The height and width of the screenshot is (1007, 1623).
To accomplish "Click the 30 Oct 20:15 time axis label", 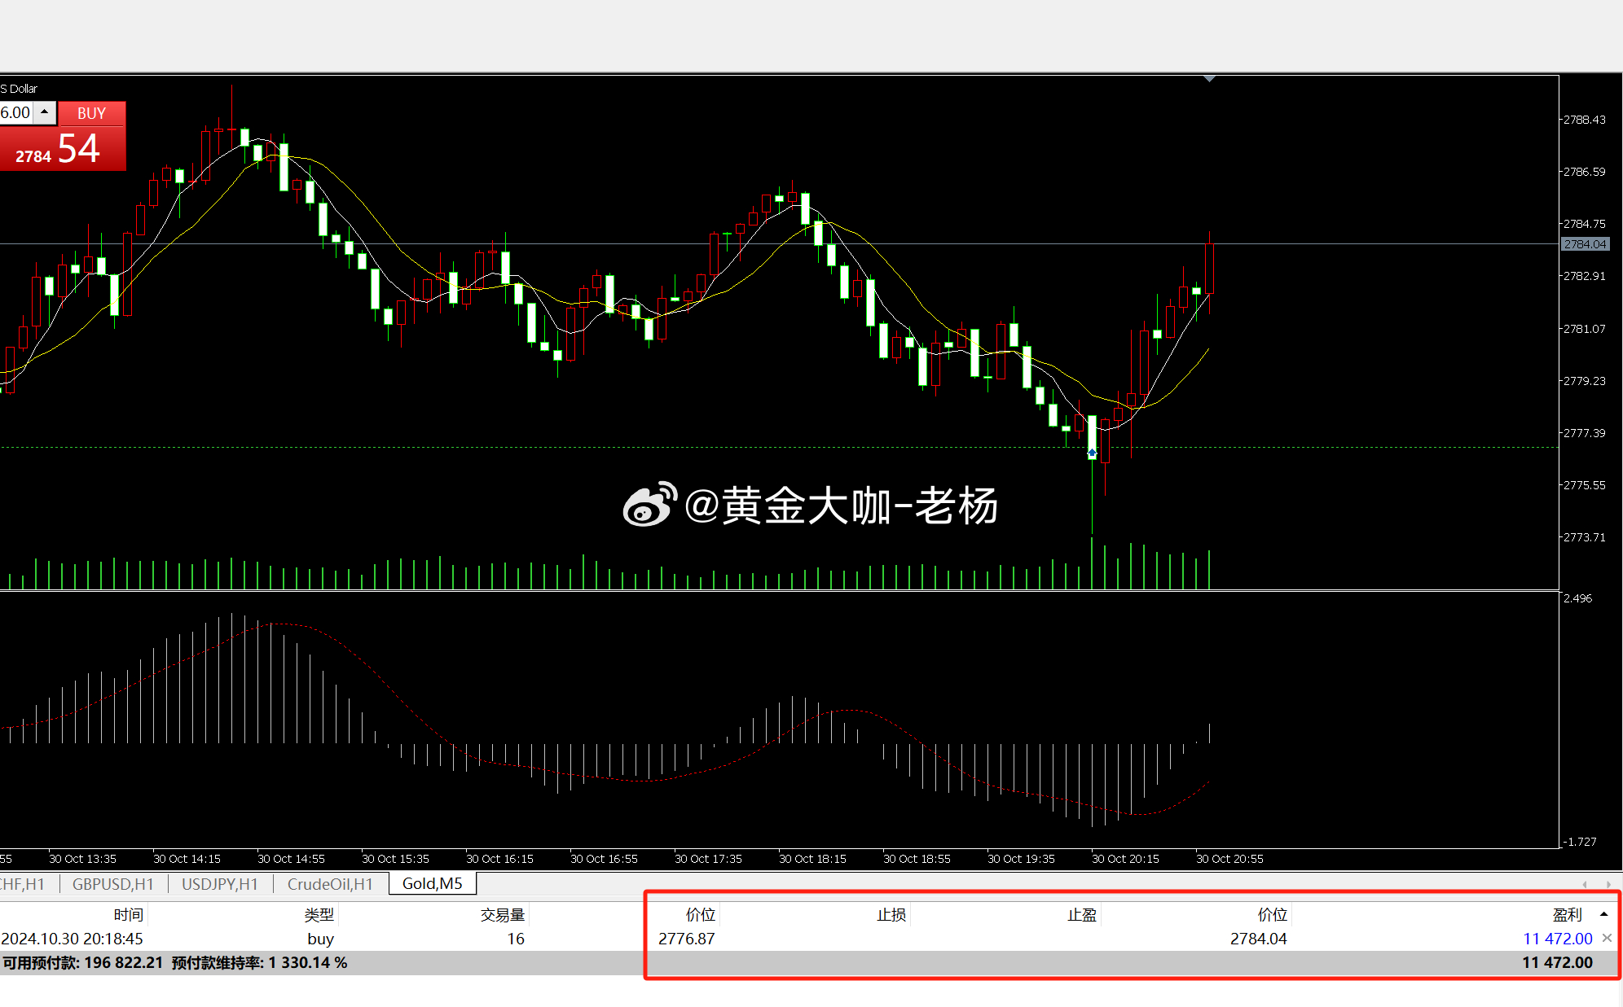I will pos(1125,859).
